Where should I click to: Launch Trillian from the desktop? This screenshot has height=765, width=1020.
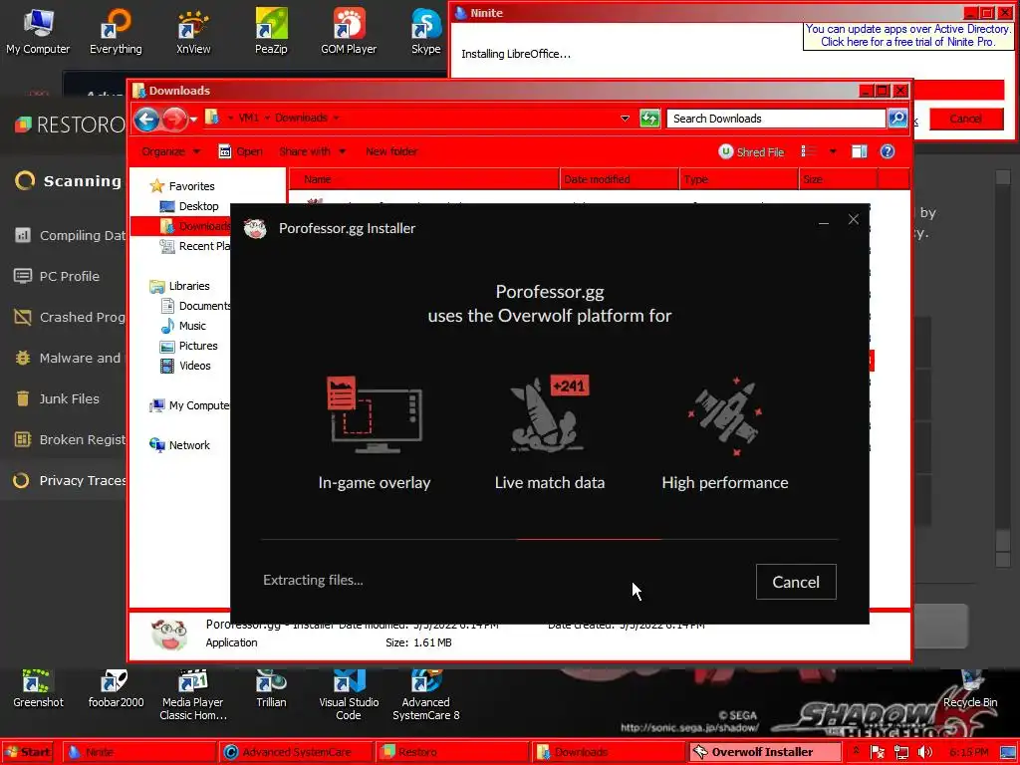271,689
